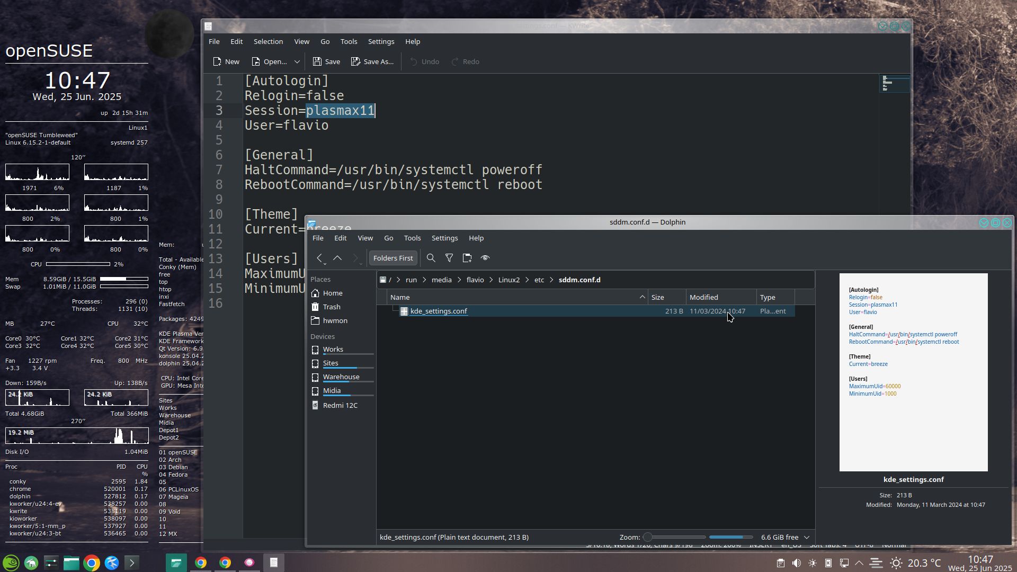Go up to parent folder in Dolphin
This screenshot has width=1017, height=572.
pos(337,258)
